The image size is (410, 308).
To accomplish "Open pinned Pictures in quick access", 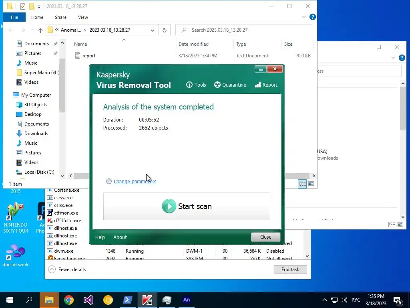I will click(33, 53).
